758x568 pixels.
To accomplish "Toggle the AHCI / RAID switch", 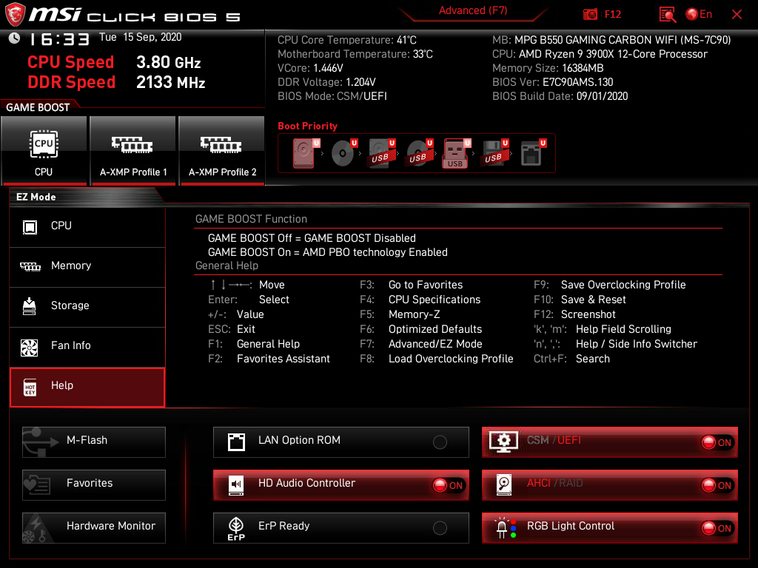I will point(717,485).
